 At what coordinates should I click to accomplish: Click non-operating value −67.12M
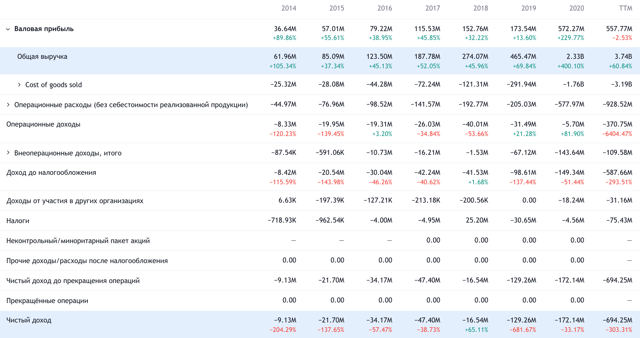523,153
